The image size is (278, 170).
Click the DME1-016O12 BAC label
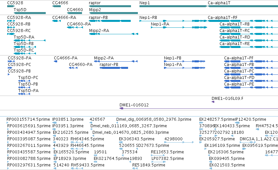pos(134,105)
